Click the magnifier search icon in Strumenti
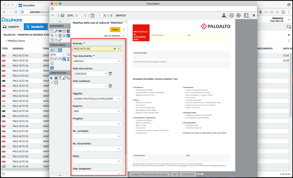 pyautogui.click(x=52, y=35)
